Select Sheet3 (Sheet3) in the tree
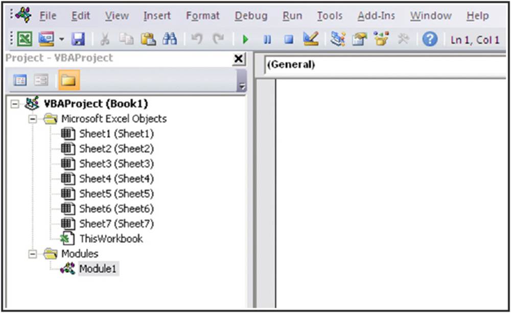The width and height of the screenshot is (511, 313). point(117,164)
